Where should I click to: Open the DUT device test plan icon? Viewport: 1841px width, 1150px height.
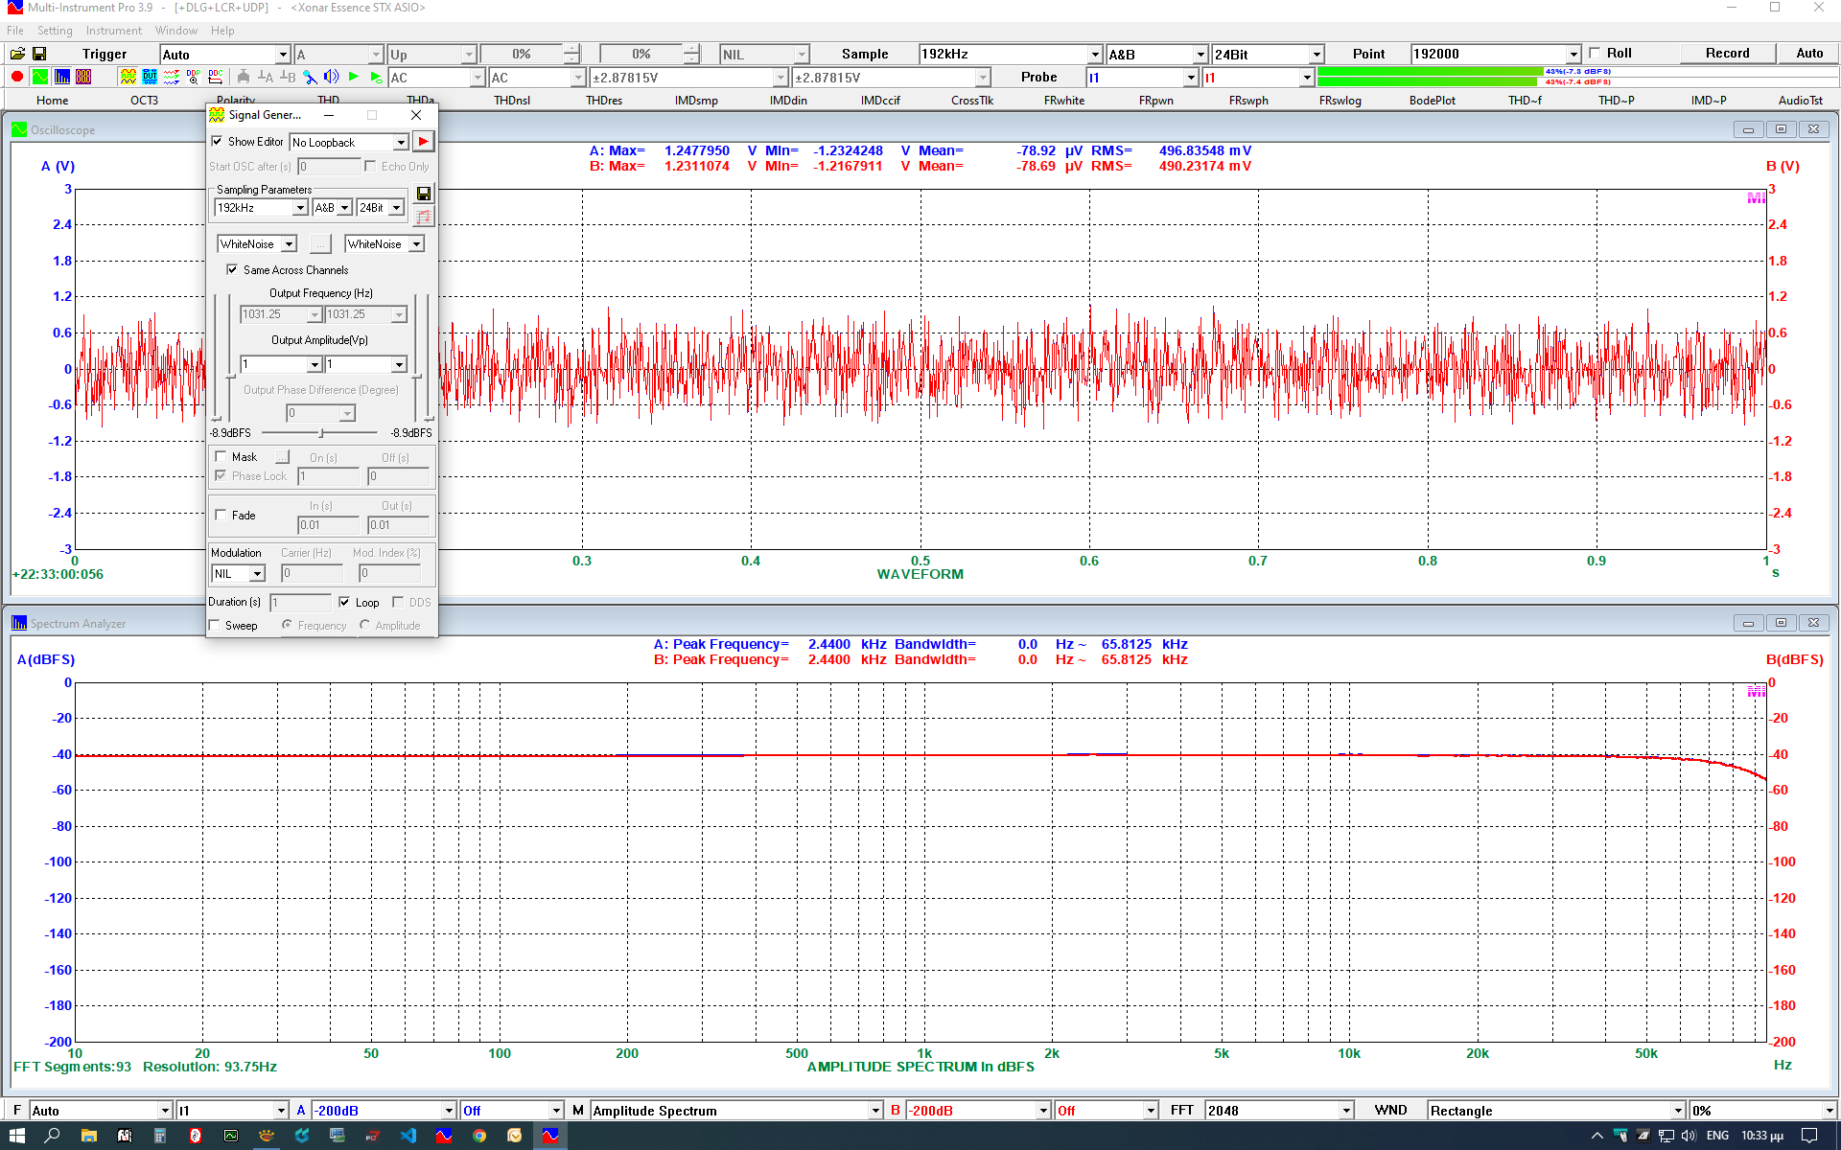150,77
